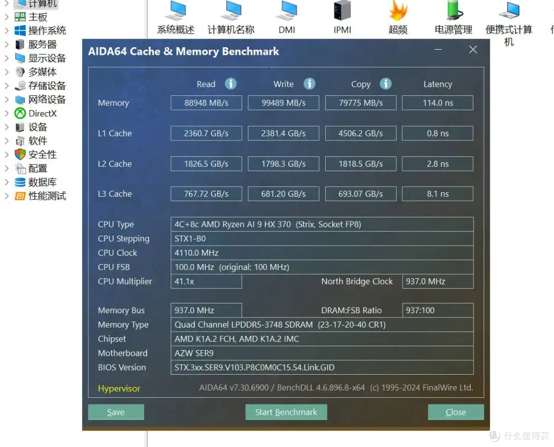This screenshot has height=447, width=554.
Task: Click the Save button
Action: (116, 412)
